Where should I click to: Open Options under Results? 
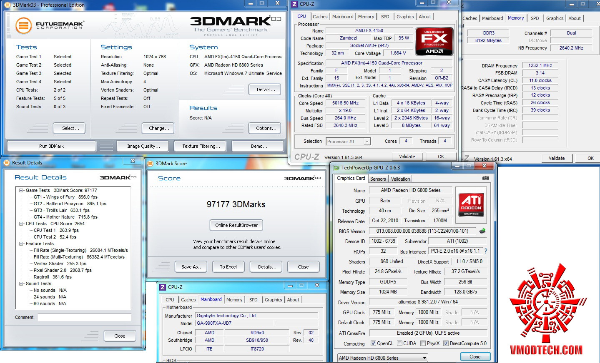pyautogui.click(x=265, y=128)
